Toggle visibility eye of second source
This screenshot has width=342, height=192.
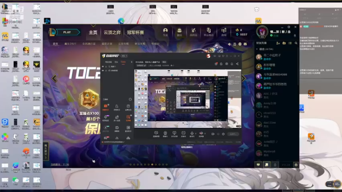coord(103,70)
